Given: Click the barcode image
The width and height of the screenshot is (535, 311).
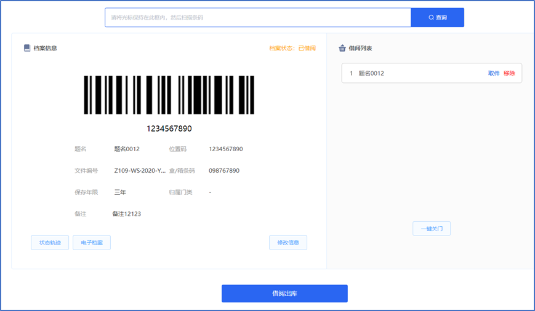Looking at the screenshot, I should (169, 95).
